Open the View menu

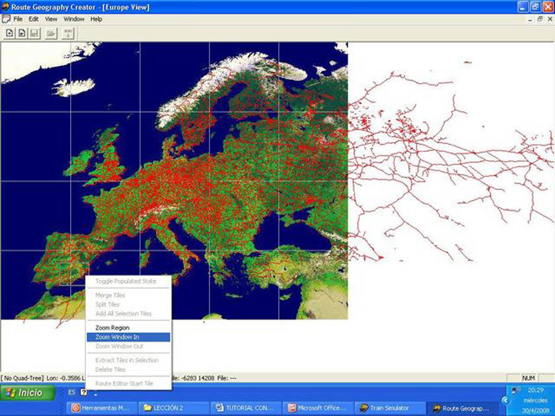click(x=51, y=19)
